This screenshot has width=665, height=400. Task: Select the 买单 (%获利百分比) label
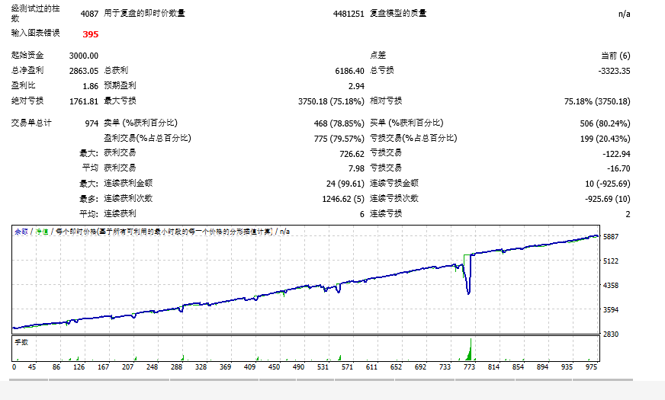pyautogui.click(x=406, y=123)
